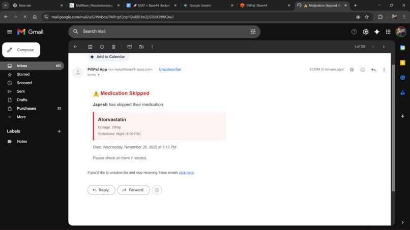Compose a new email

click(21, 50)
